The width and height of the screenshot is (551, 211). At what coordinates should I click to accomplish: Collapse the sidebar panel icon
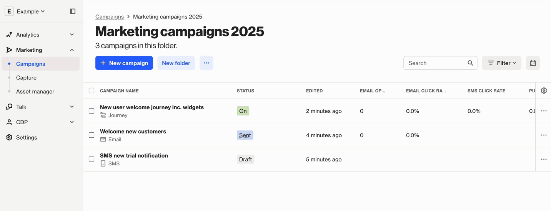[x=73, y=12]
